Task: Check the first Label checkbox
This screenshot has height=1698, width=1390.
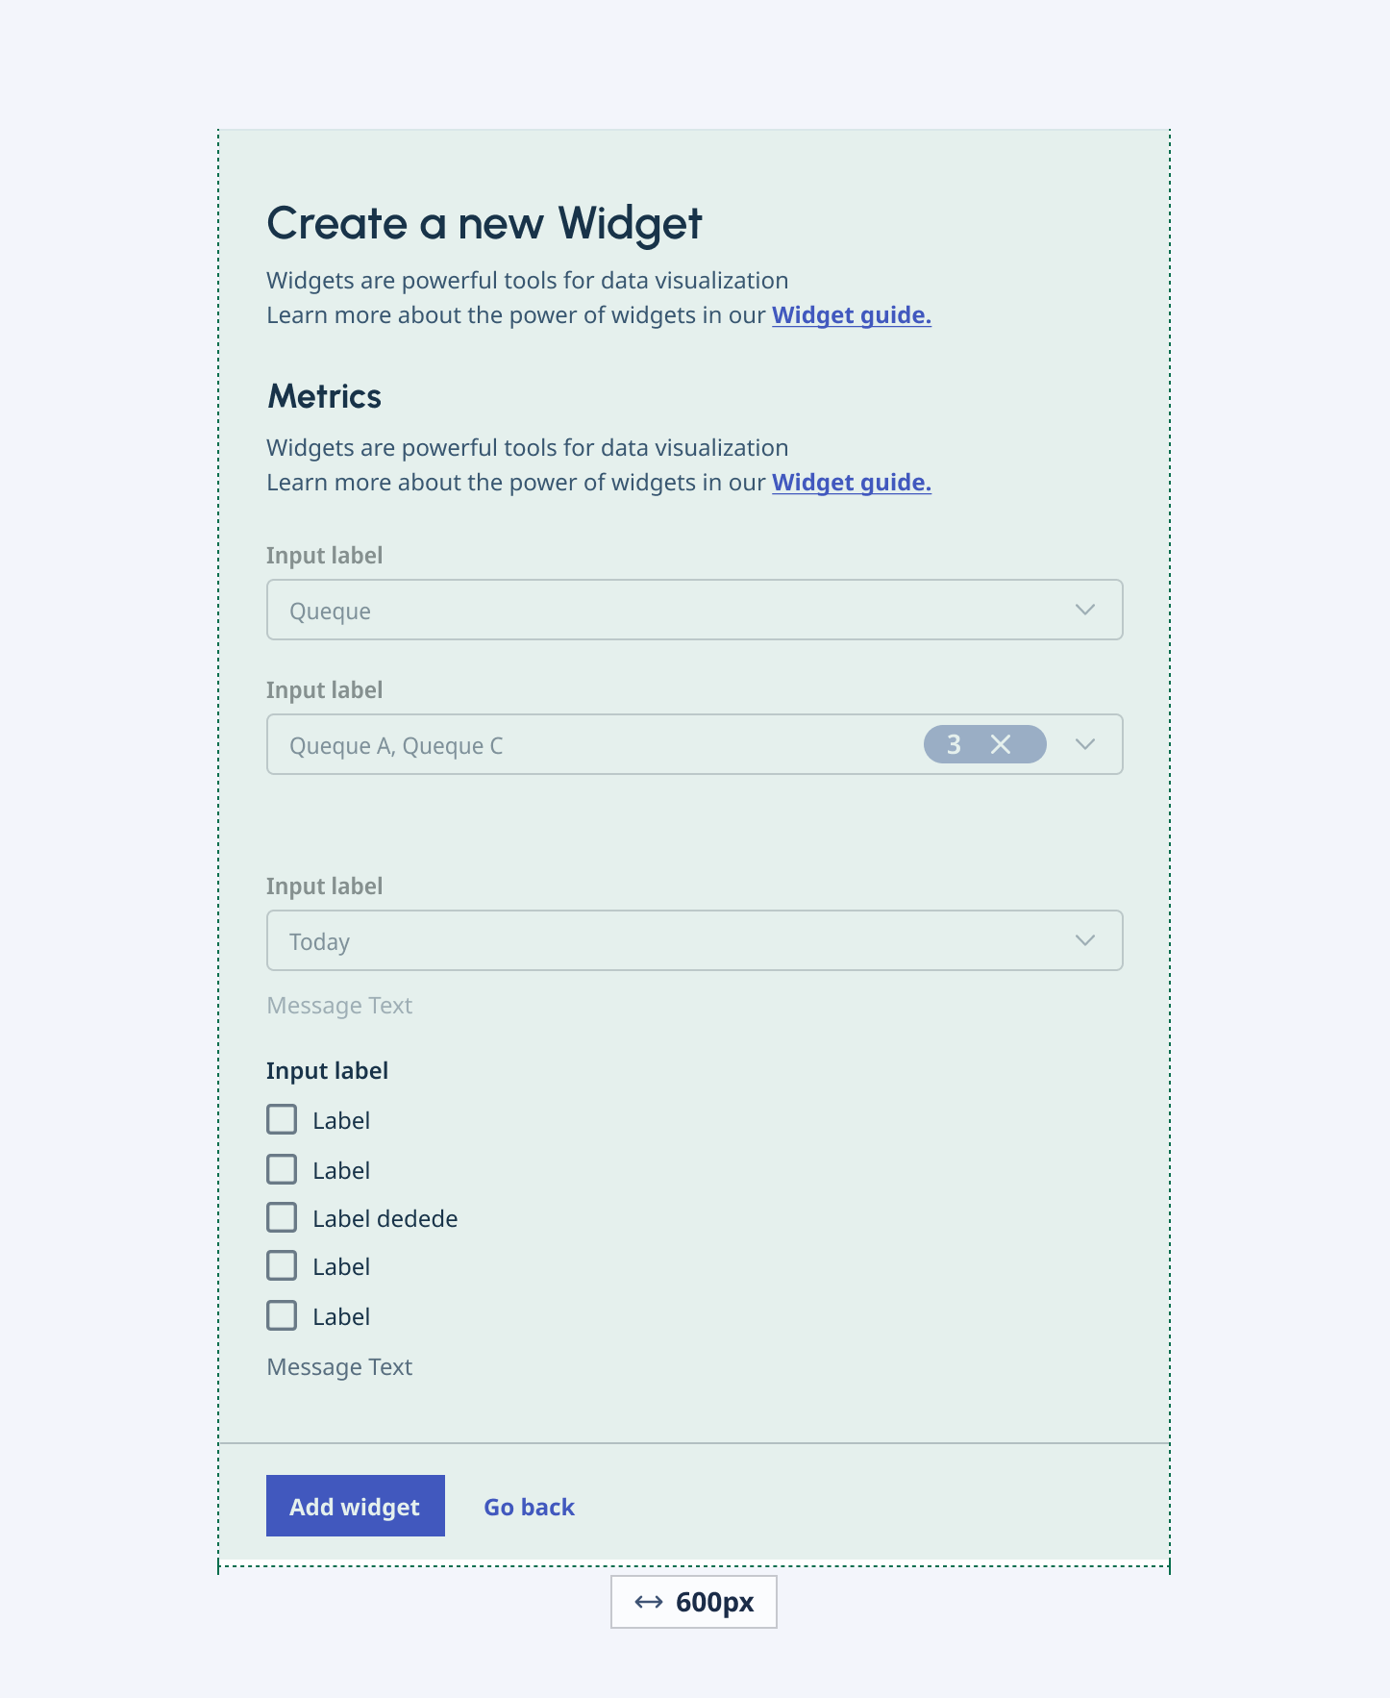Action: click(281, 1119)
